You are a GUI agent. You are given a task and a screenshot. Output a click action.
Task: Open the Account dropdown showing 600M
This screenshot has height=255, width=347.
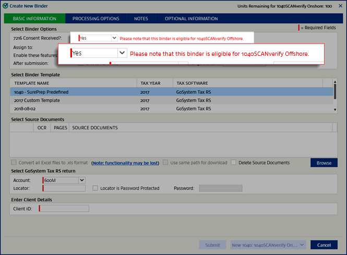(81, 180)
